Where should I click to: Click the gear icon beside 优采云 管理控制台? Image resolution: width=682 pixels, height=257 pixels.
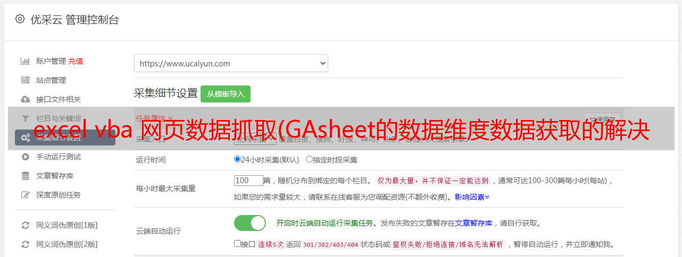[x=20, y=19]
